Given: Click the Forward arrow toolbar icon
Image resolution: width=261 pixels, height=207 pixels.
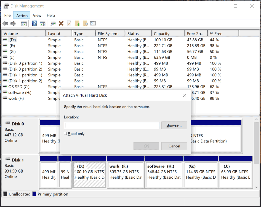Looking at the screenshot, I should point(13,24).
